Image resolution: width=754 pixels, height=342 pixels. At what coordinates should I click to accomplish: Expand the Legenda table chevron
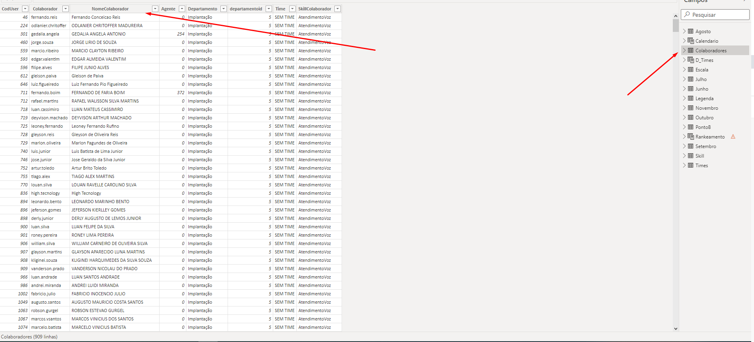684,98
